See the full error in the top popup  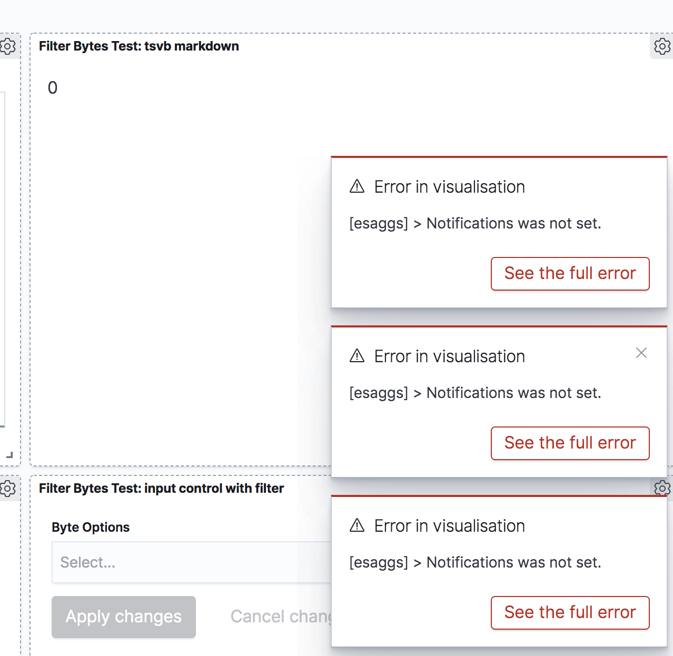click(x=570, y=274)
